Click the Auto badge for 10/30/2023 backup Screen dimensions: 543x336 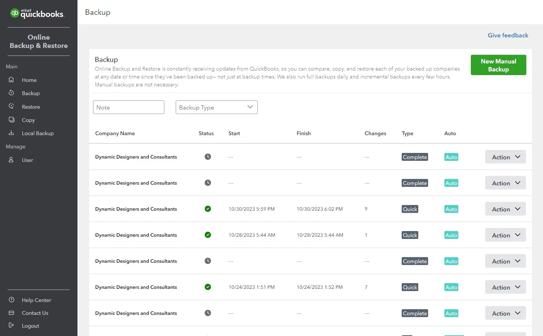(451, 209)
